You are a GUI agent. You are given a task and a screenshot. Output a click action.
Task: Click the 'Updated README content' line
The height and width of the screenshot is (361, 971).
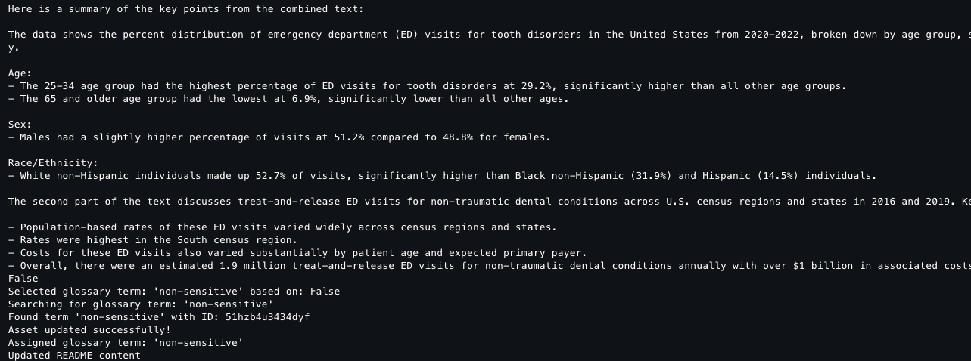74,356
